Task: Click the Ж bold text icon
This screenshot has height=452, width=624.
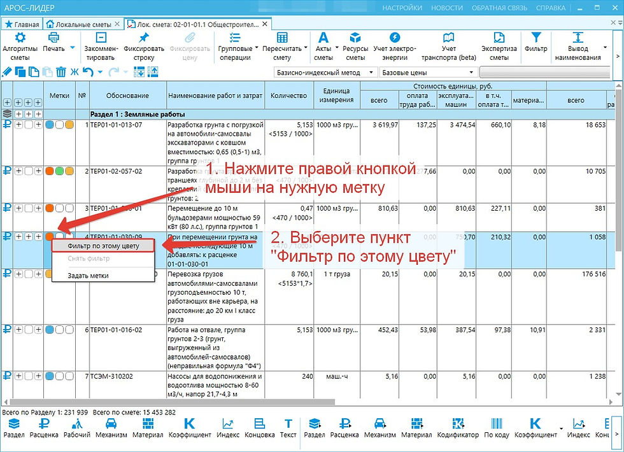Action: click(74, 72)
